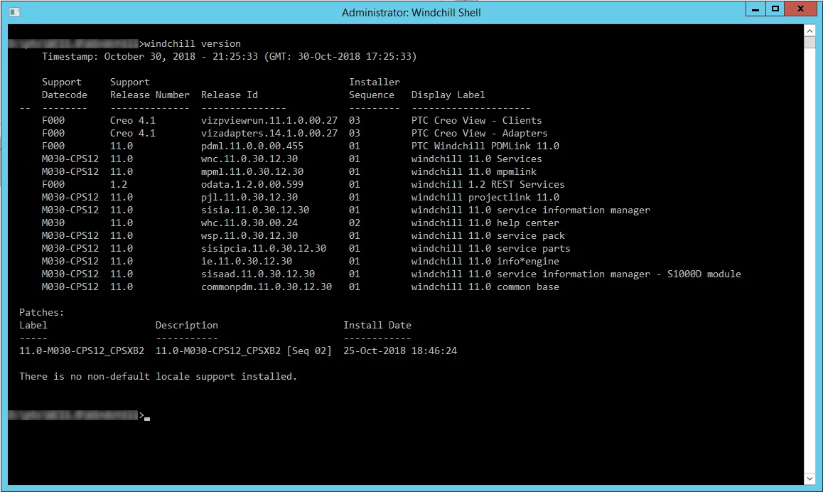Click 'Creo 4.1' in the vizpviewrun row
The height and width of the screenshot is (492, 823).
point(133,120)
